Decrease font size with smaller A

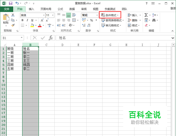[x=47, y=20]
